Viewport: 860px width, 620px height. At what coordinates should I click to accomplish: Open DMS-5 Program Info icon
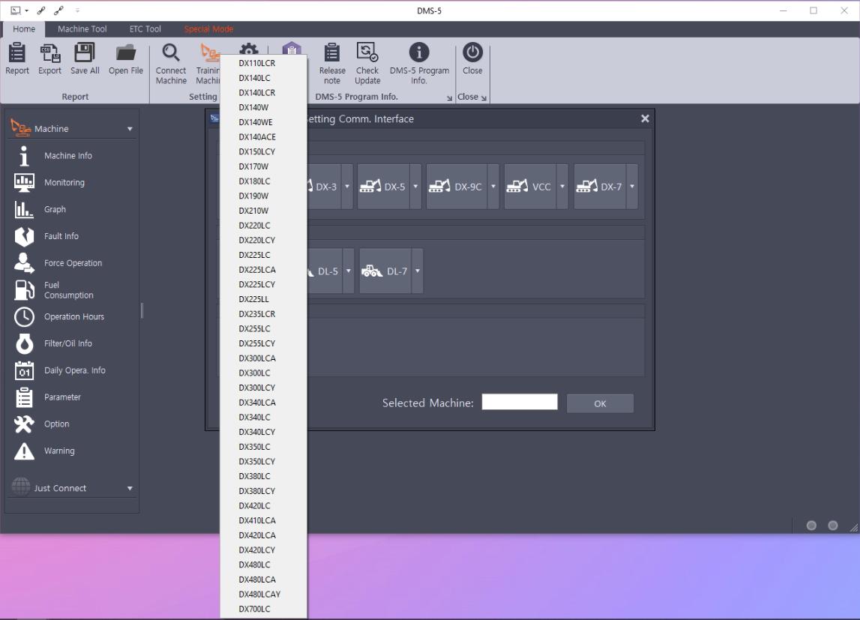tap(419, 53)
